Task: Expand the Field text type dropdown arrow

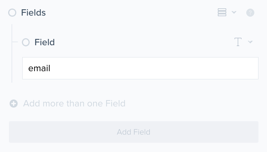Action: coord(250,42)
